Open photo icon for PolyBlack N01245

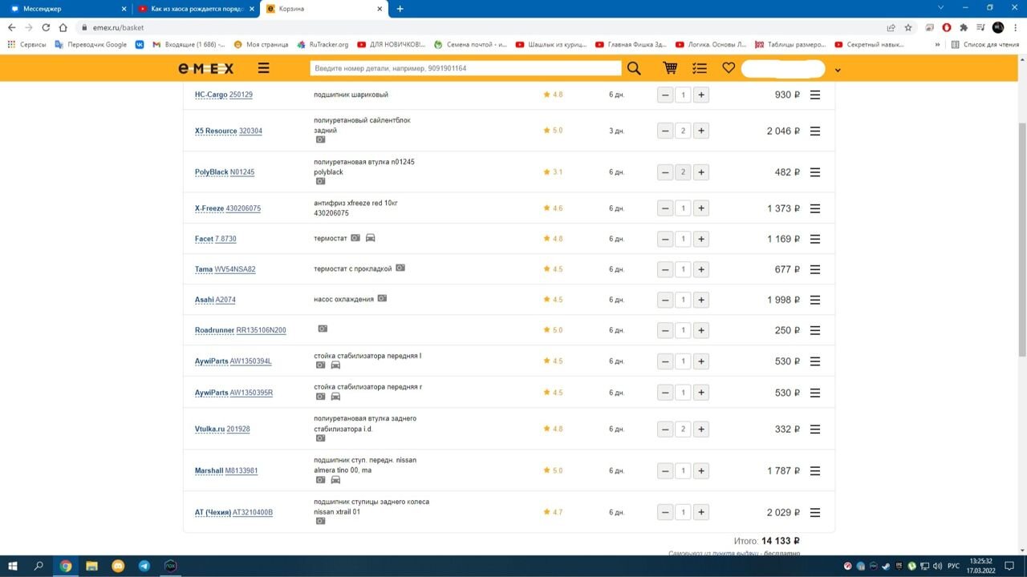pyautogui.click(x=320, y=181)
